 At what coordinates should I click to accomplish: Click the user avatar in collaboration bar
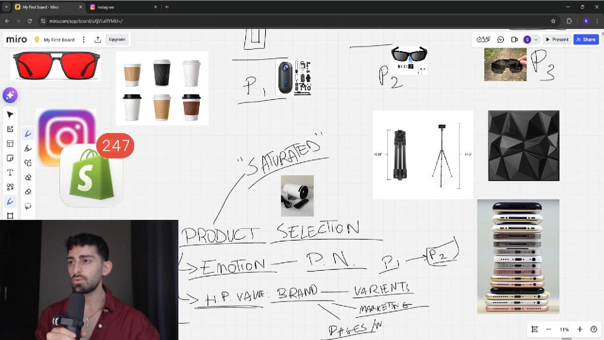(x=527, y=40)
